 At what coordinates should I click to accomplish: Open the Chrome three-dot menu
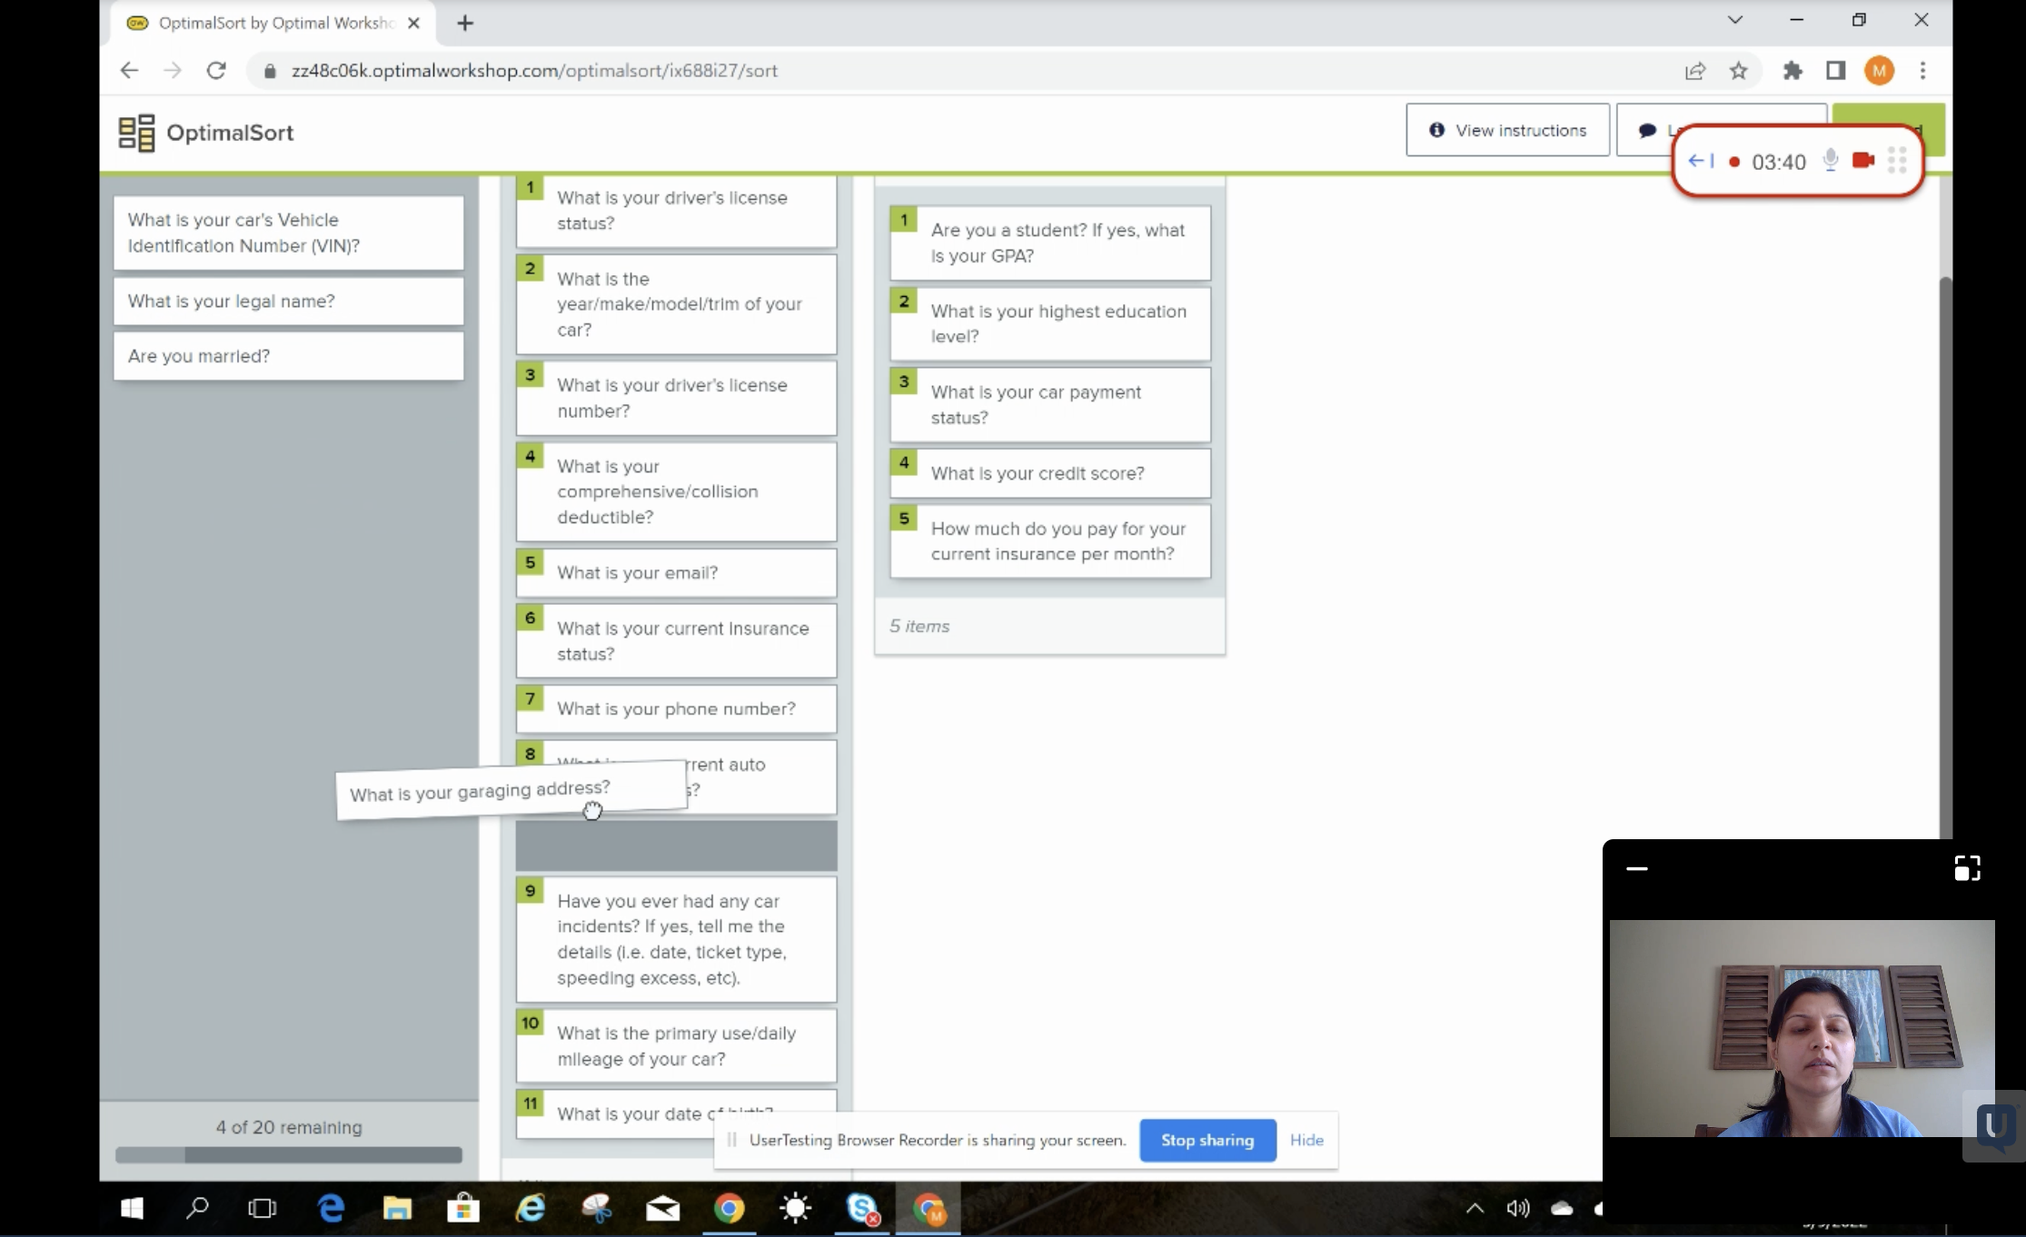point(1922,71)
